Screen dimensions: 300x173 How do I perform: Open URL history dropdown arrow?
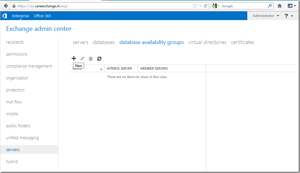pyautogui.click(x=200, y=6)
